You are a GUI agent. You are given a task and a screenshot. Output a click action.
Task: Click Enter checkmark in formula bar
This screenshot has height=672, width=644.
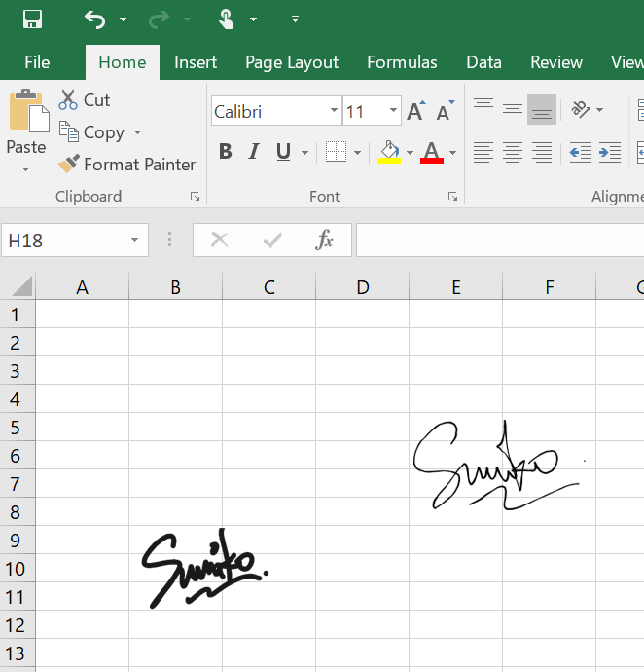coord(272,240)
